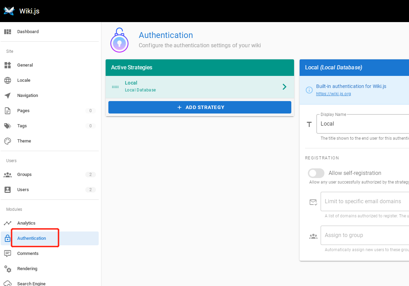Click the Local (Local Database) panel title
The width and height of the screenshot is (409, 286).
point(333,68)
